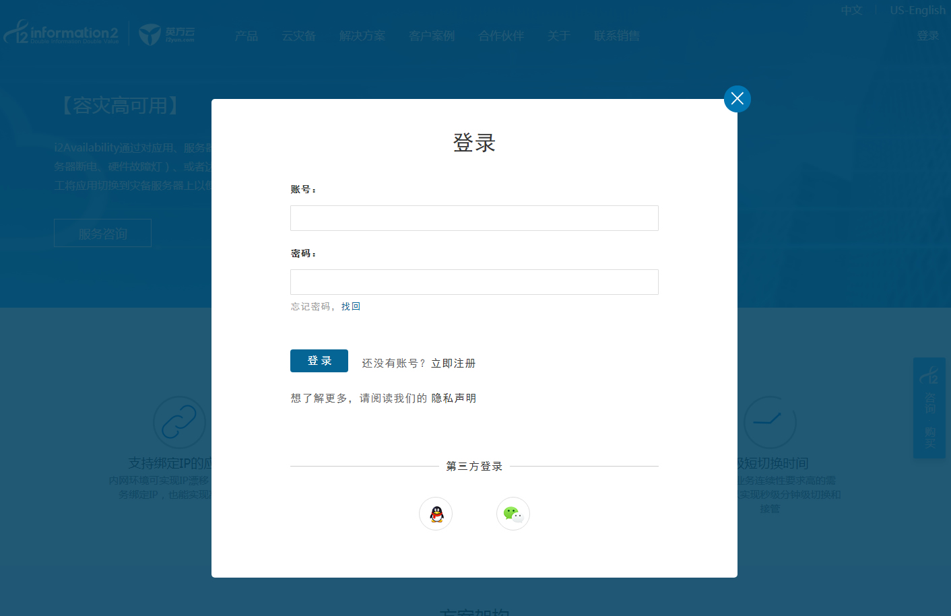Focus the 密码 input field
The height and width of the screenshot is (616, 951).
474,282
